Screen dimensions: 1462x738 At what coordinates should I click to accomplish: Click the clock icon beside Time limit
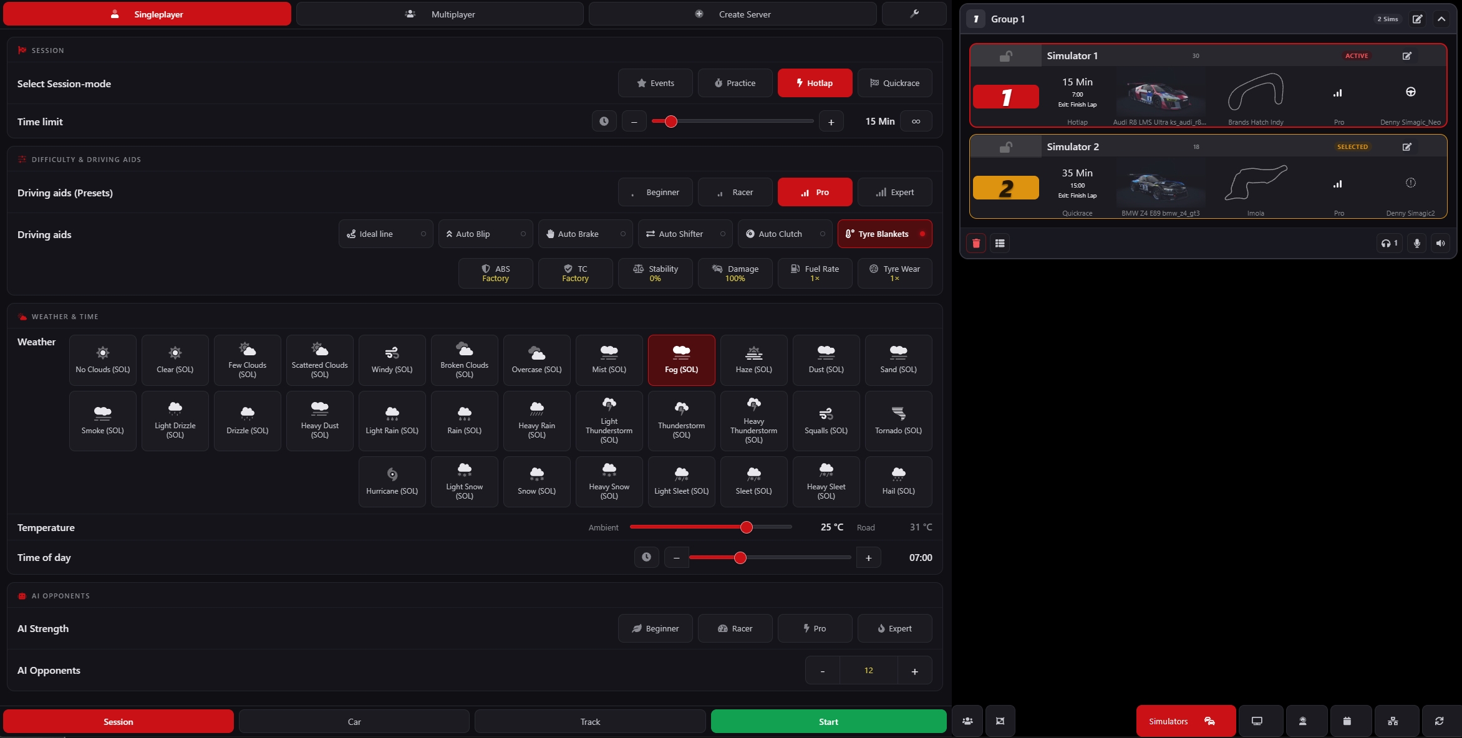pyautogui.click(x=604, y=122)
